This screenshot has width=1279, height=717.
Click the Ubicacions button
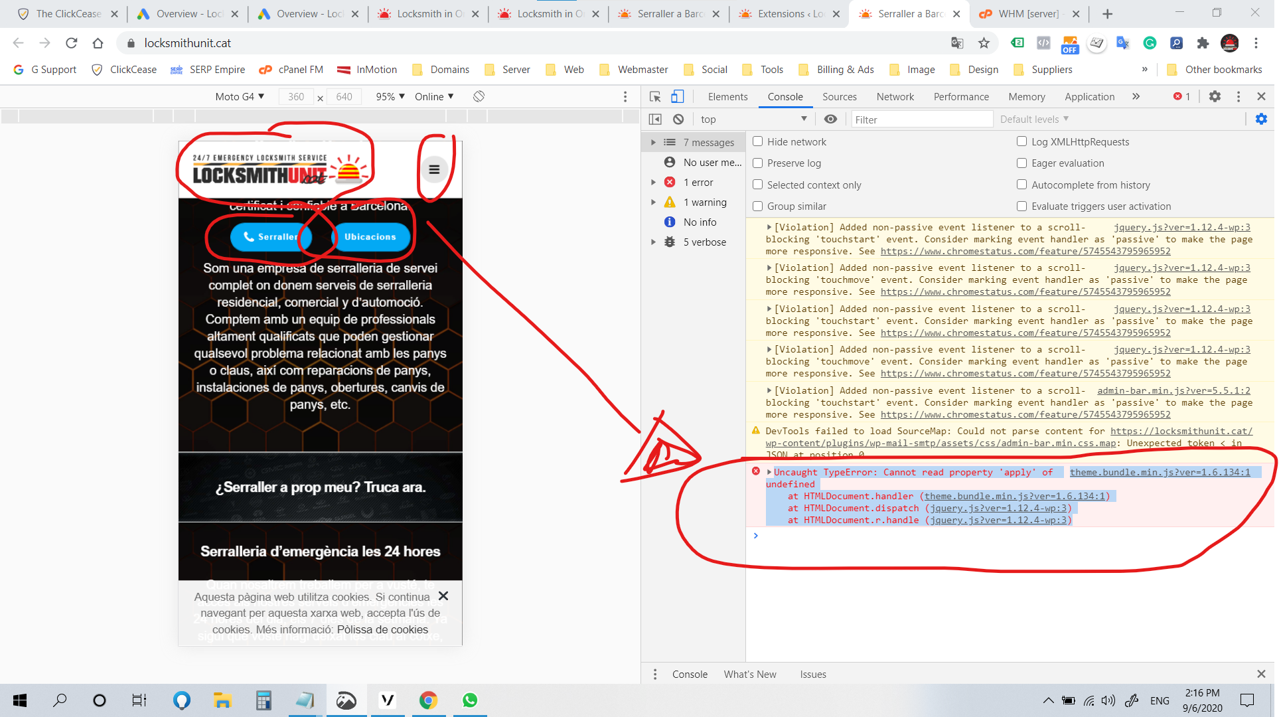point(370,237)
